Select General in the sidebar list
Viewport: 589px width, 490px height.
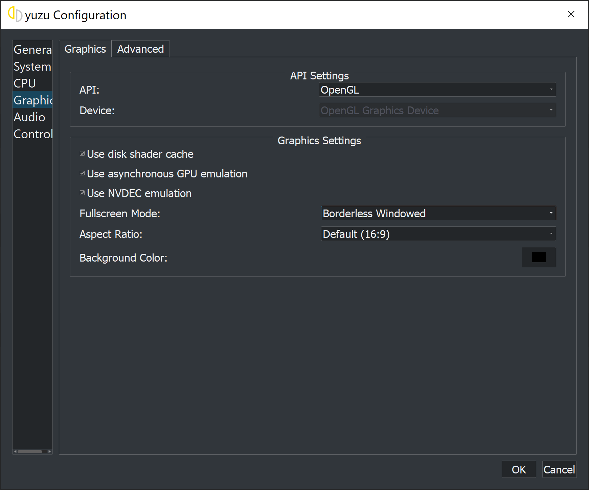click(32, 49)
